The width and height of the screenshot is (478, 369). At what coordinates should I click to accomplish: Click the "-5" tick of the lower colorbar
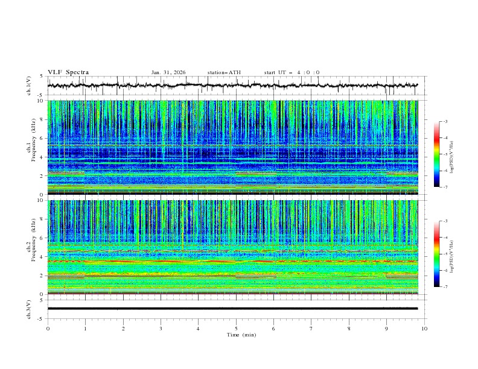point(445,254)
